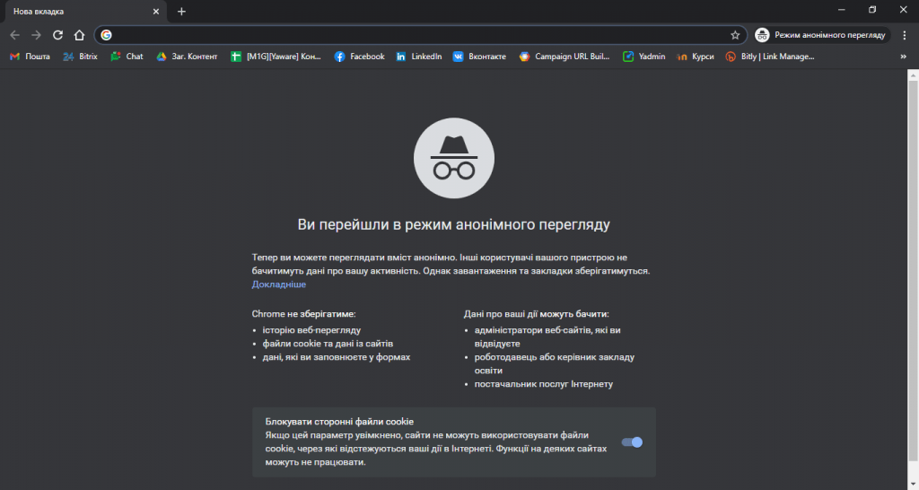Go to Home page icon
Image resolution: width=919 pixels, height=490 pixels.
tap(79, 35)
